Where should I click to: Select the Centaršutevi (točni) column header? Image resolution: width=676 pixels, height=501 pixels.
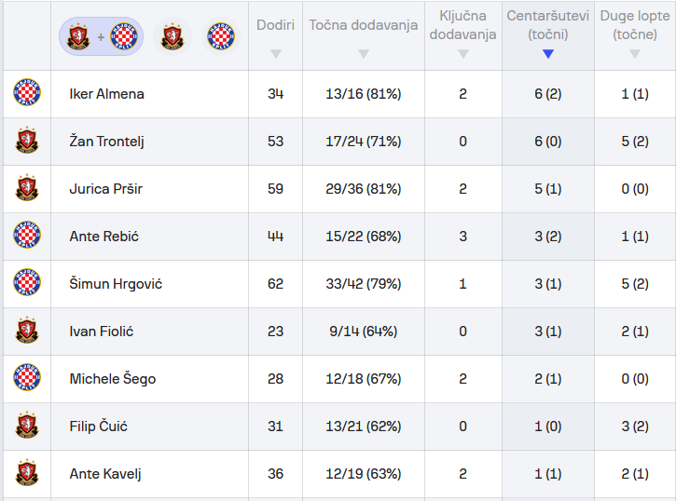point(547,25)
